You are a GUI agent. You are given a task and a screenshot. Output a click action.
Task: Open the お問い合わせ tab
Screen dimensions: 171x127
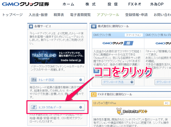(162, 15)
